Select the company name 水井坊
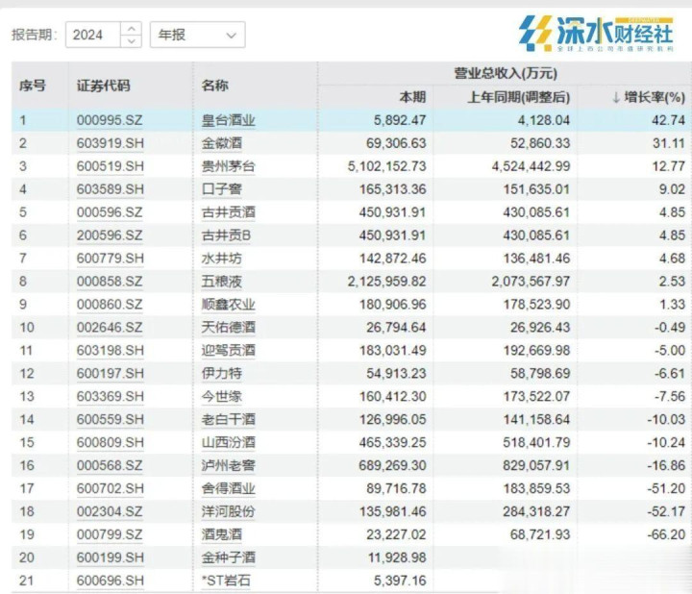The width and height of the screenshot is (692, 594). pyautogui.click(x=222, y=259)
